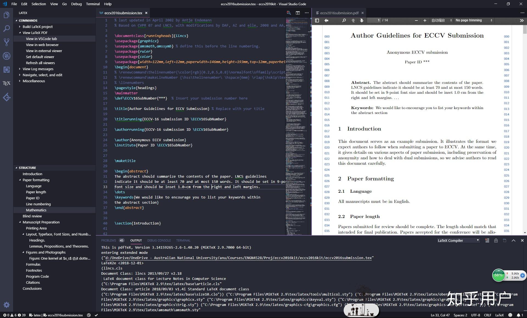The height and width of the screenshot is (318, 527).
Task: Toggle the notifications bell in the status bar
Action: click(518, 315)
